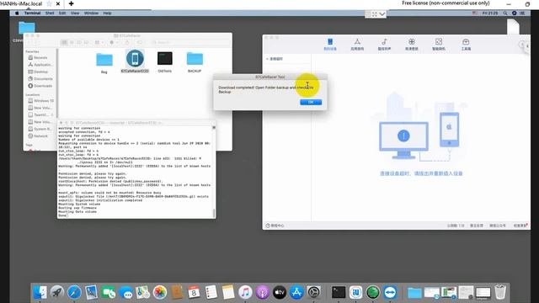Open FaceTime from the Dock
The width and height of the screenshot is (539, 303).
click(109, 292)
